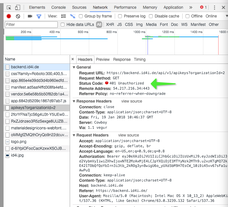Open the Memory tab
228x207 pixels.
point(150,7)
